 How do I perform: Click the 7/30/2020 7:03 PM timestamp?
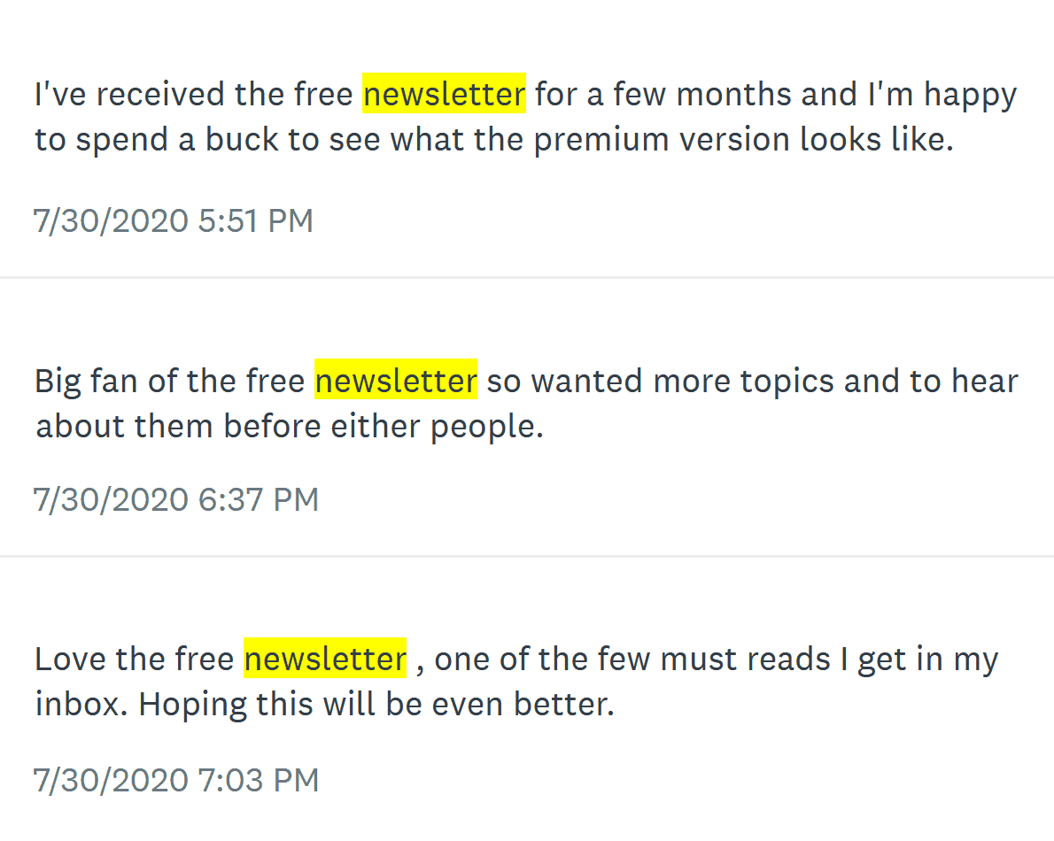pyautogui.click(x=176, y=780)
